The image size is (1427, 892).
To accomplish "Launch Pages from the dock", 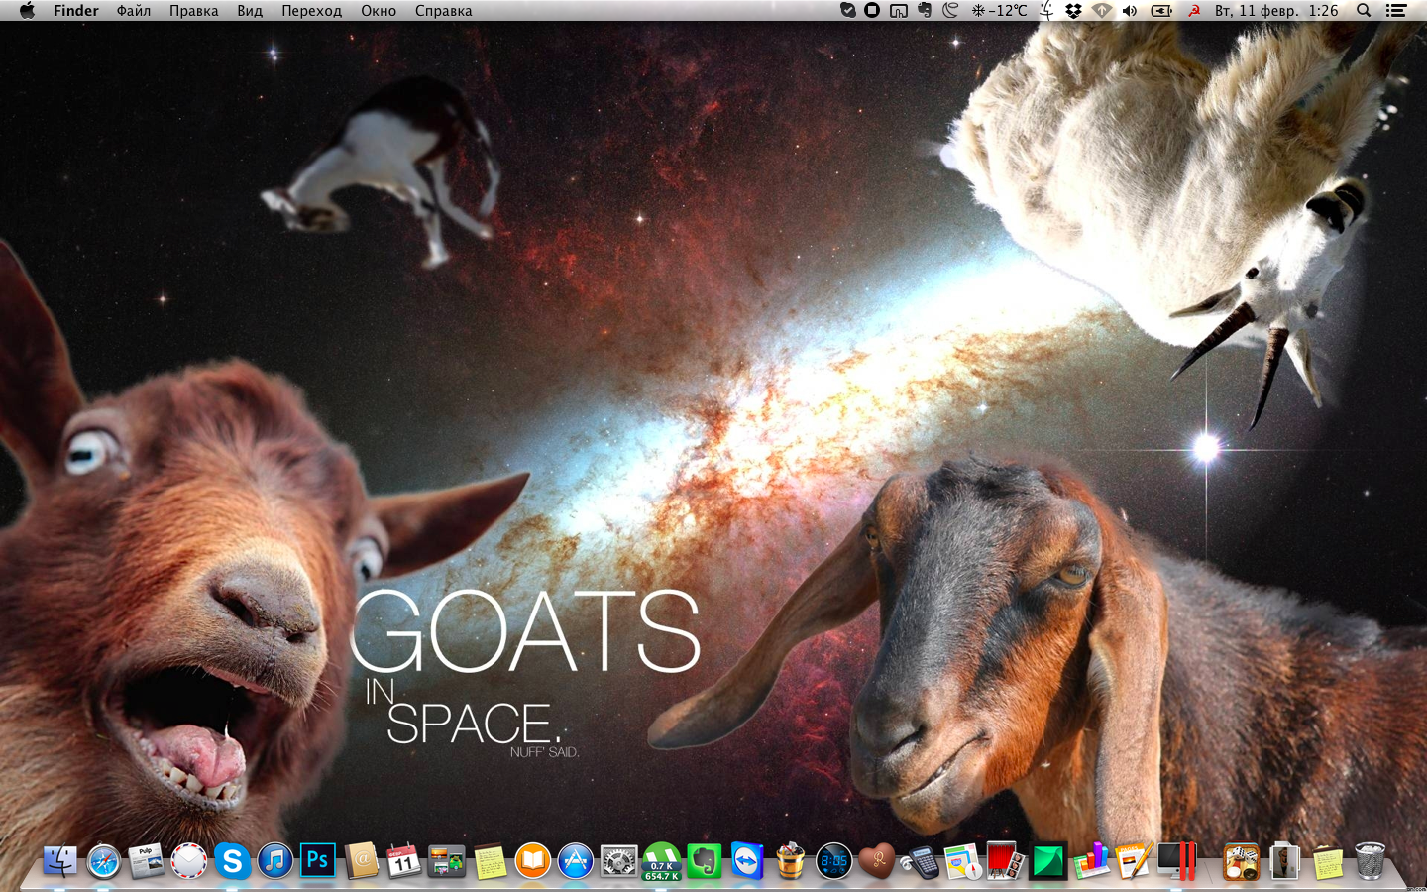I will 1134,861.
